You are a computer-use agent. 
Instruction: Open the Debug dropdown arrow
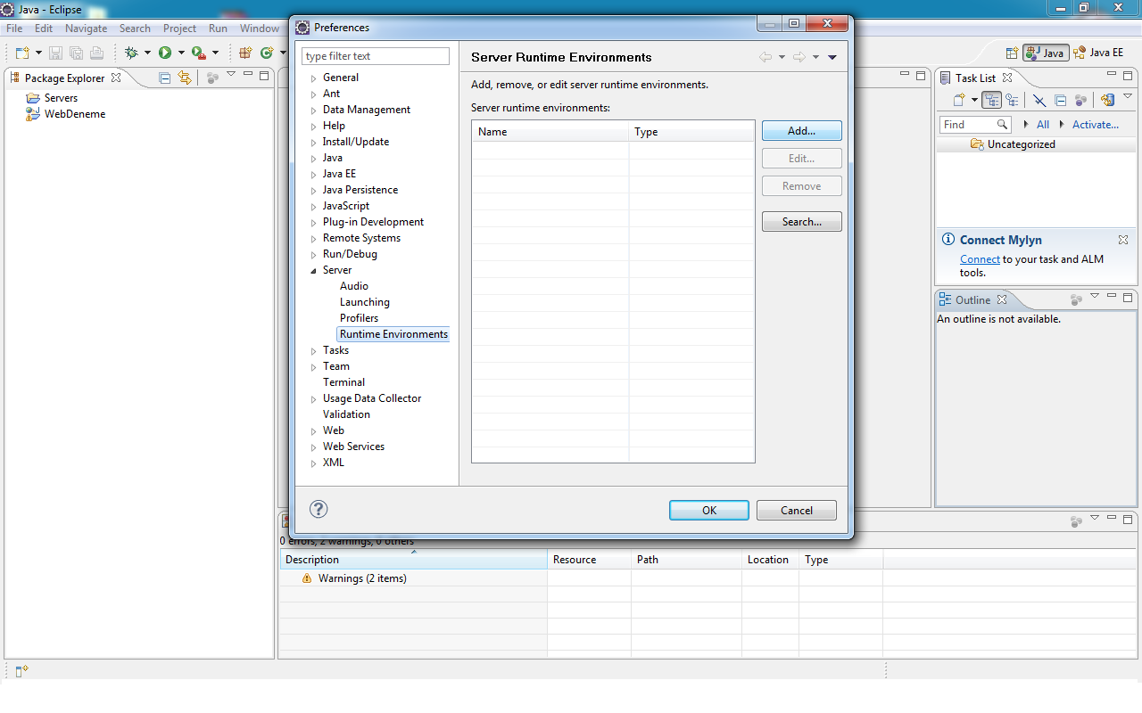(148, 53)
